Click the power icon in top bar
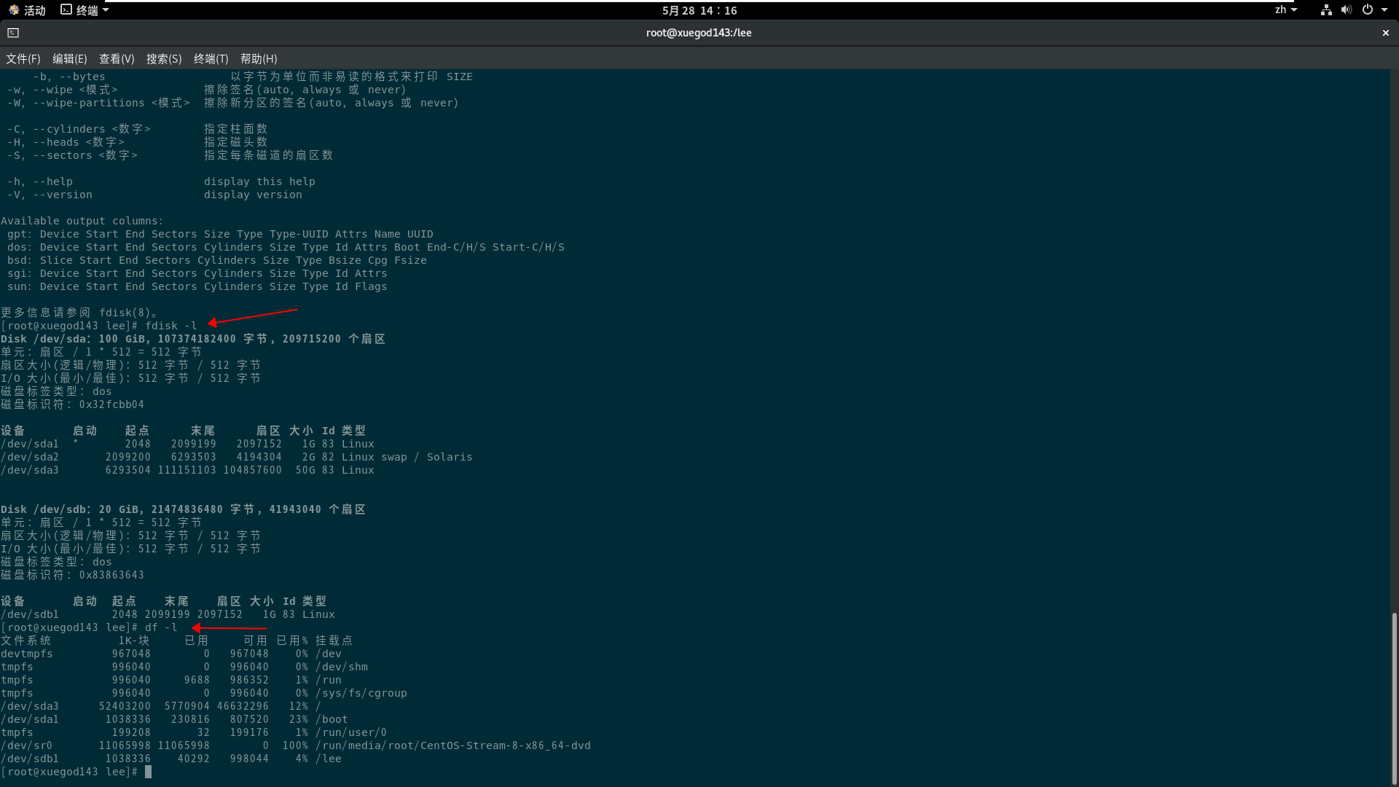The image size is (1399, 787). coord(1367,9)
